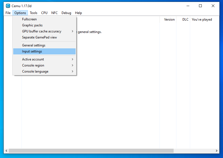Open the Help menu
The width and height of the screenshot is (223, 158).
pyautogui.click(x=78, y=13)
